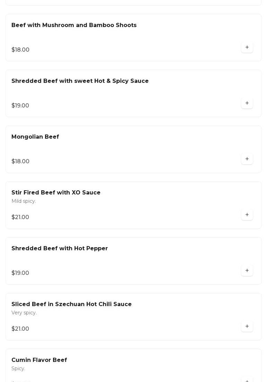Add Stir Fired Beef with XO Sauce
Screen dimensions: 267x382
coord(247,215)
